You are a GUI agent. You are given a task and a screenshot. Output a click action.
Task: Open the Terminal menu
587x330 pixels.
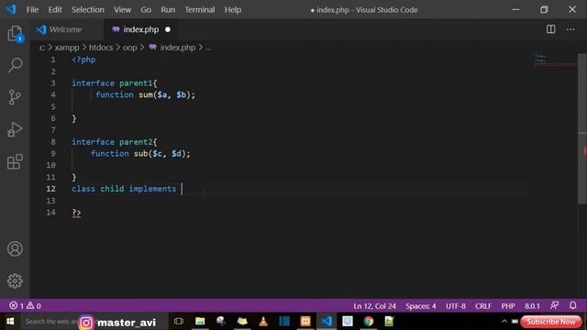click(x=200, y=10)
